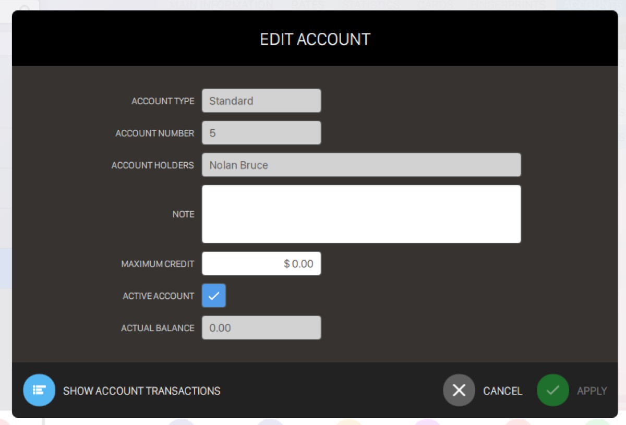The width and height of the screenshot is (626, 425).
Task: Open the Rates tab behind the dialog
Action: (x=307, y=5)
